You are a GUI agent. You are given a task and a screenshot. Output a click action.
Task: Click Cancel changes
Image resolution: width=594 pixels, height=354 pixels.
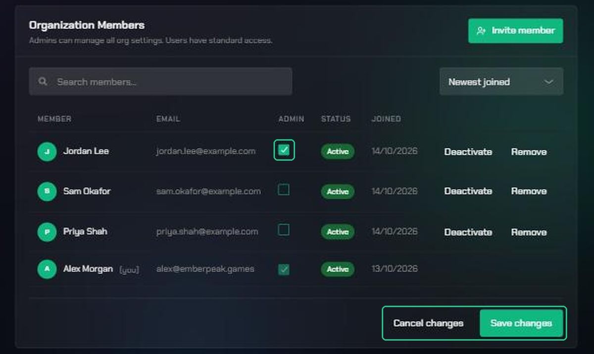pos(429,323)
